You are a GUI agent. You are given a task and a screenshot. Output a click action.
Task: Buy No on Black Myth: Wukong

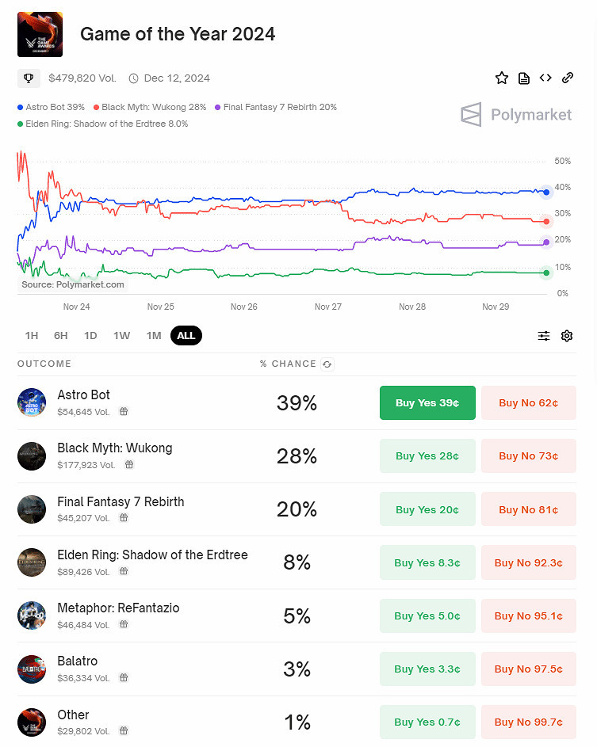coord(528,456)
